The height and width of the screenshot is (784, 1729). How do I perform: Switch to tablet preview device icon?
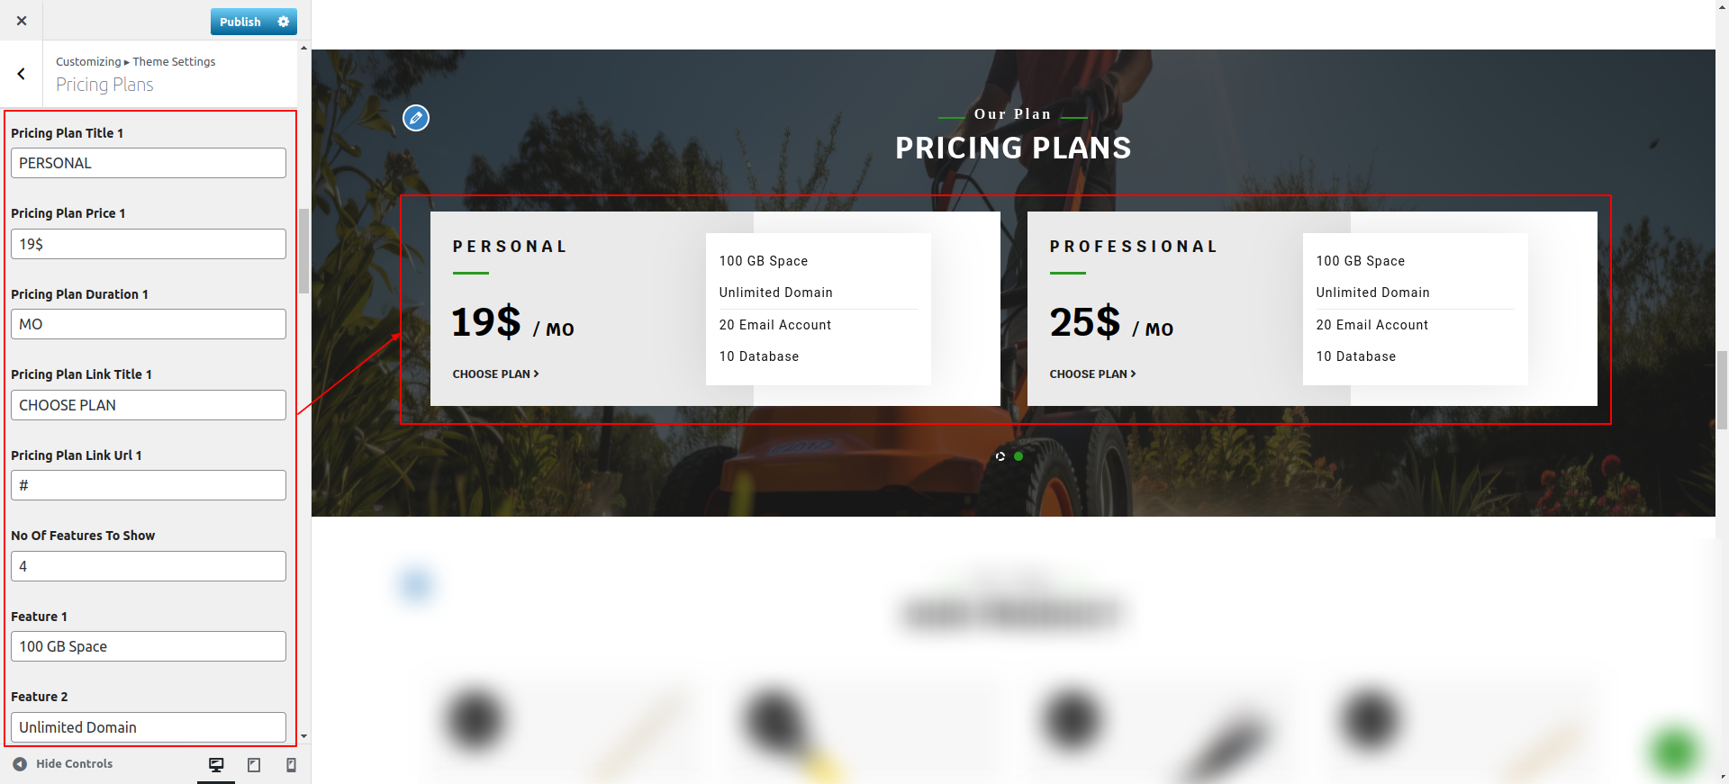(x=254, y=765)
